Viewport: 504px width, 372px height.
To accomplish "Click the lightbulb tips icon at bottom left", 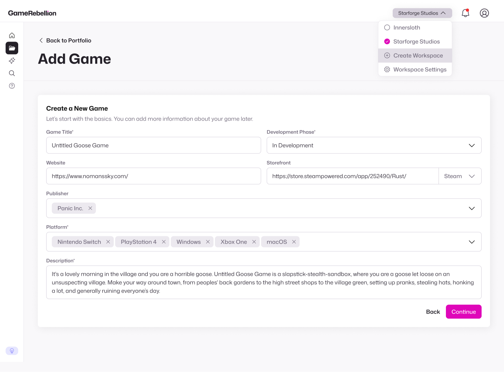I will (x=12, y=351).
